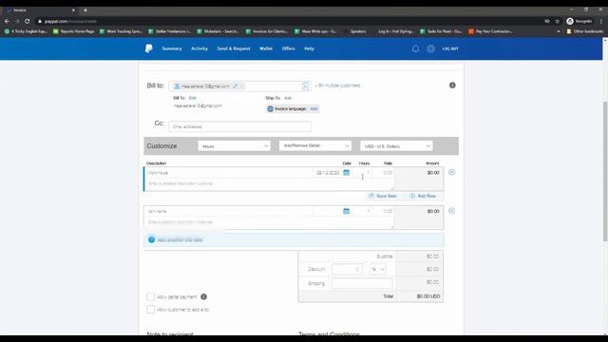Click the LOG OUT link
The width and height of the screenshot is (608, 342).
tap(450, 48)
